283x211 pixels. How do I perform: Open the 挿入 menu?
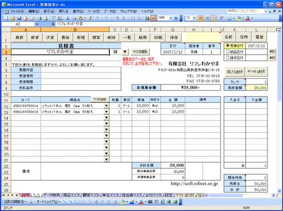63,11
